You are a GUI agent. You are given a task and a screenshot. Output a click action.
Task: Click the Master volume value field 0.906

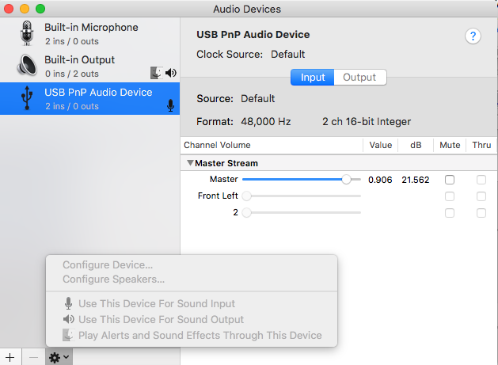[x=380, y=180]
